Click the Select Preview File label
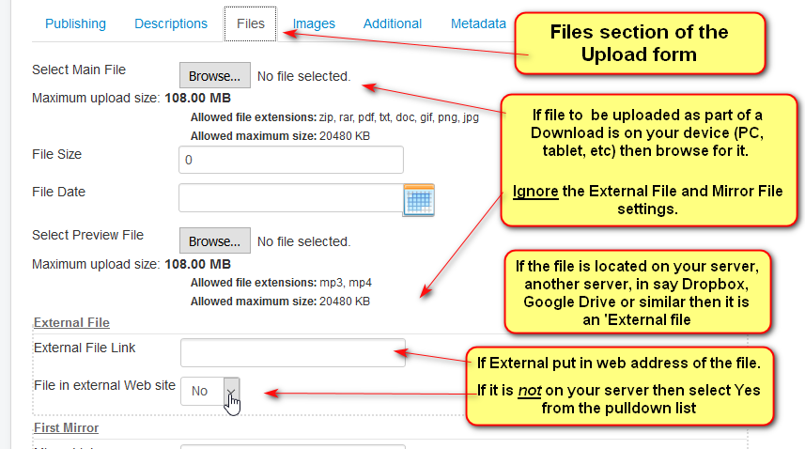Image resolution: width=805 pixels, height=449 pixels. pos(87,235)
